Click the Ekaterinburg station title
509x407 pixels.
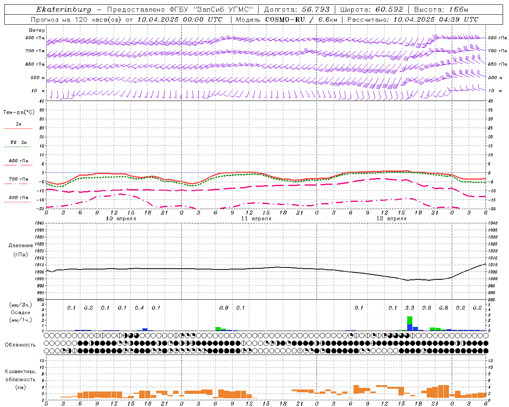pos(64,10)
